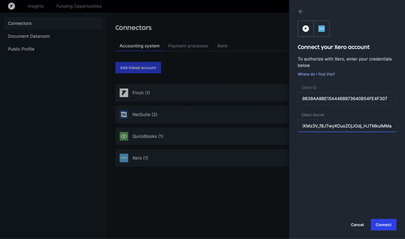The height and width of the screenshot is (239, 405).
Task: Open the Insights menu item
Action: click(x=36, y=6)
